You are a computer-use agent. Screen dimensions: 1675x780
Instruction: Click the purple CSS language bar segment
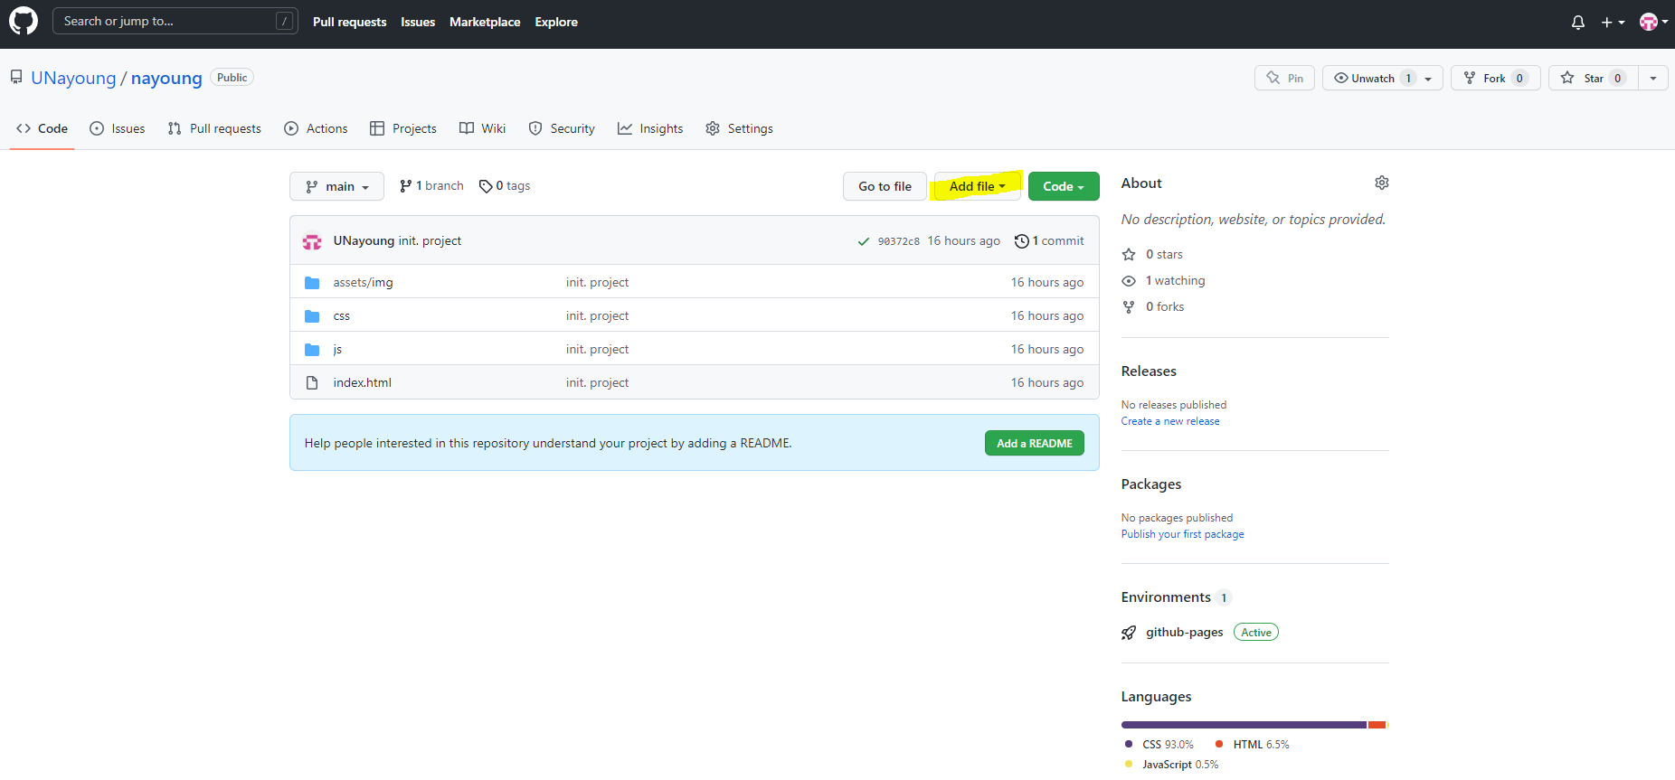coord(1244,725)
